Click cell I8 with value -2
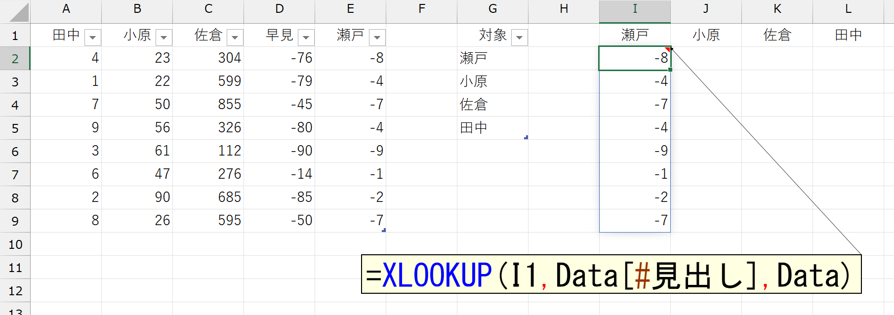Screen dimensions: 894x315 coord(635,197)
